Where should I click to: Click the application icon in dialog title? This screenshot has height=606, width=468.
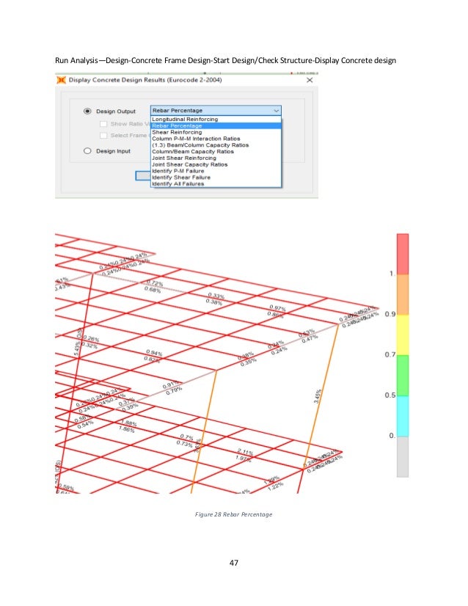(61, 80)
